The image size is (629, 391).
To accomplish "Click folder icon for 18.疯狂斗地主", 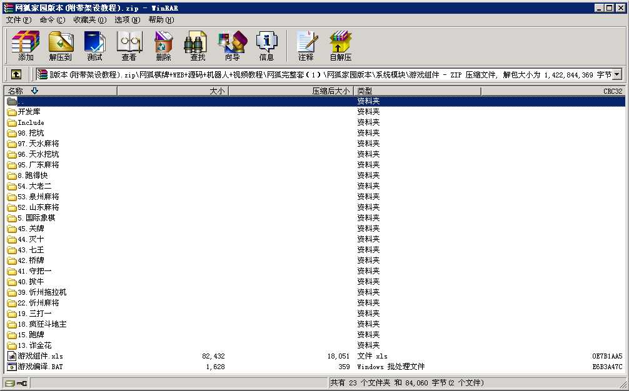I will pos(12,324).
